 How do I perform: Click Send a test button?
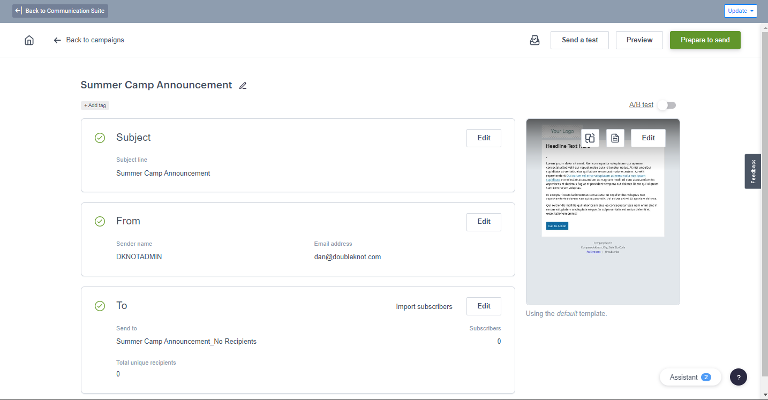coord(579,40)
